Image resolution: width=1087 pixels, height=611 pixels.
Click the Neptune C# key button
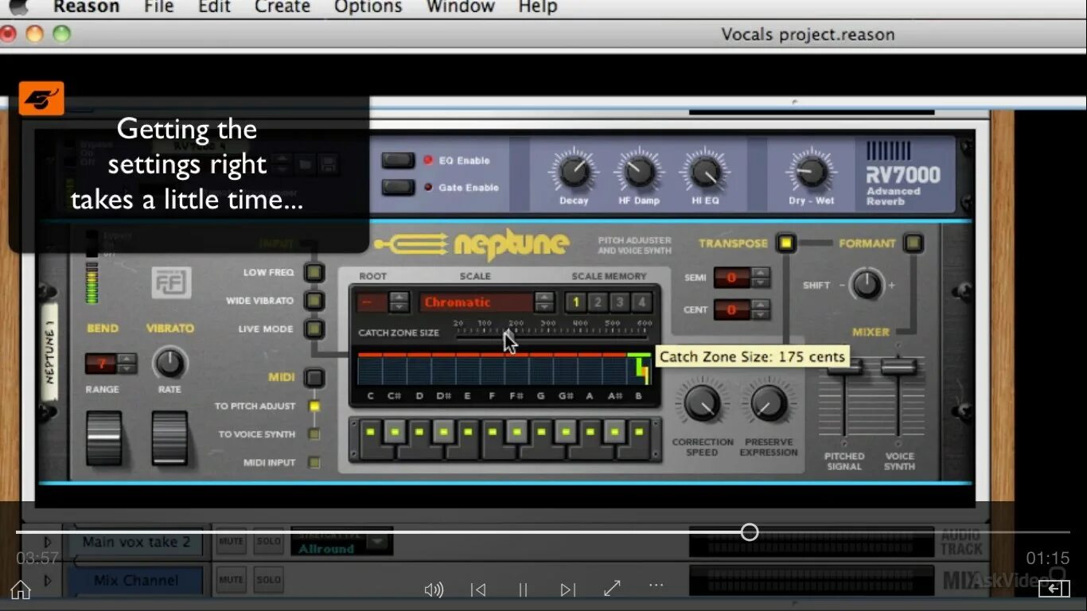coord(395,433)
